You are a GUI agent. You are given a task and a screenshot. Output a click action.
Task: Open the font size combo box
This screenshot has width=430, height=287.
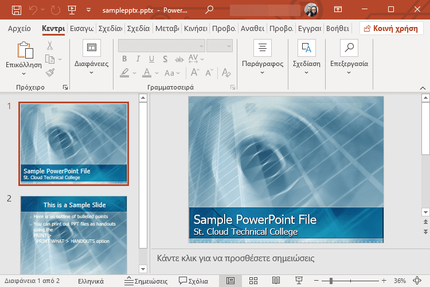coord(220,46)
